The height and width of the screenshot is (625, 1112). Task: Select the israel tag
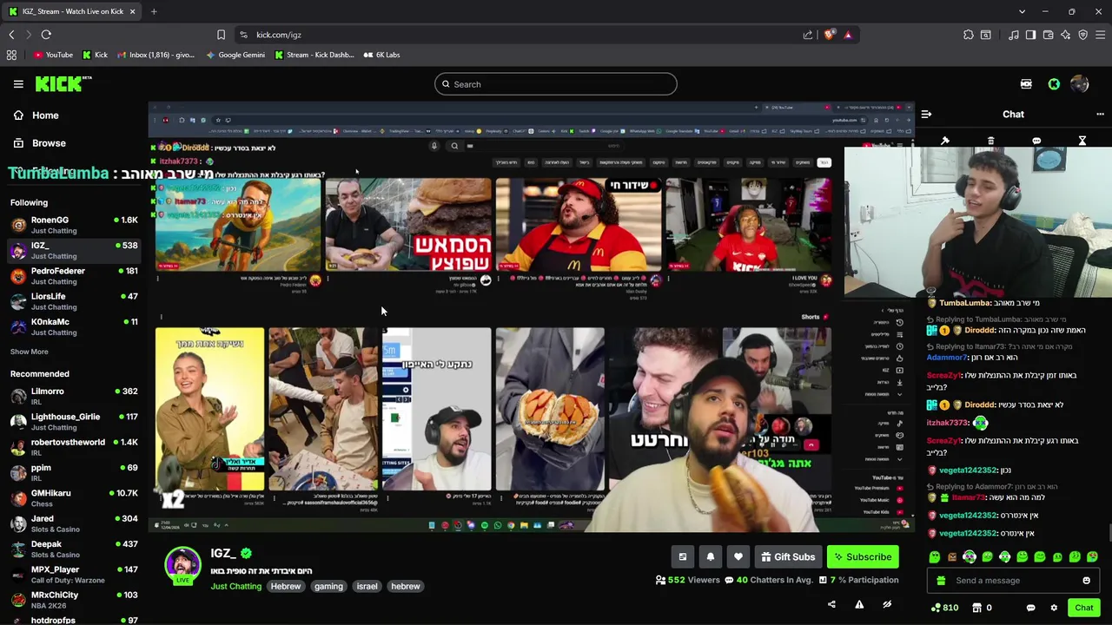pos(367,586)
